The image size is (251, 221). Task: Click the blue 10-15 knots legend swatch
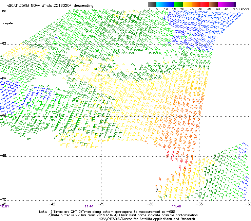[x=170, y=4]
